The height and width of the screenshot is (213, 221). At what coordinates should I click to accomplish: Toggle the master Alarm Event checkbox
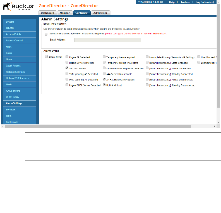46,56
